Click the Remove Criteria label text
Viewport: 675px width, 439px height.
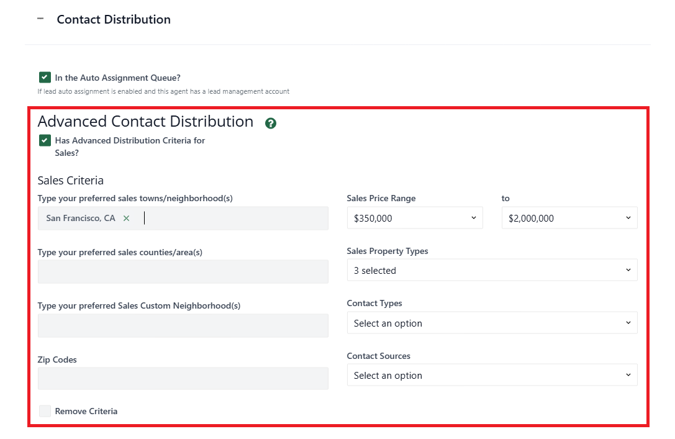(85, 410)
